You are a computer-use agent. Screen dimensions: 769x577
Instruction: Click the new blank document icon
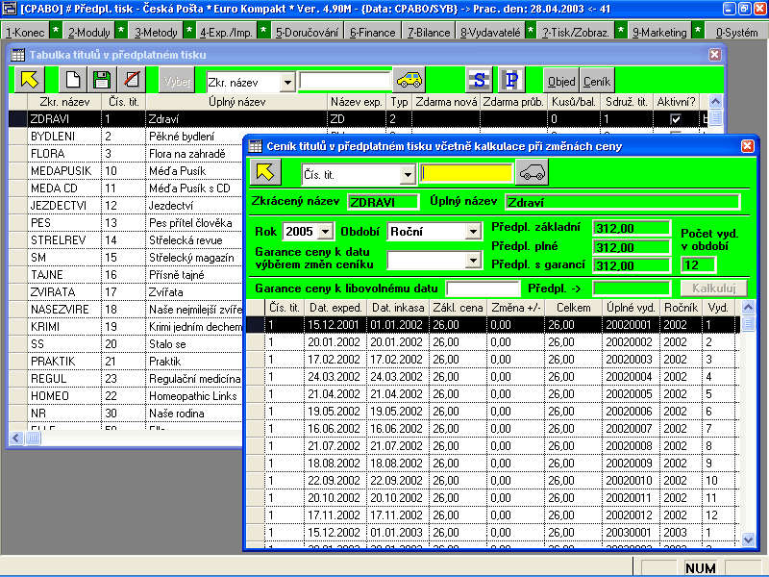pyautogui.click(x=71, y=80)
